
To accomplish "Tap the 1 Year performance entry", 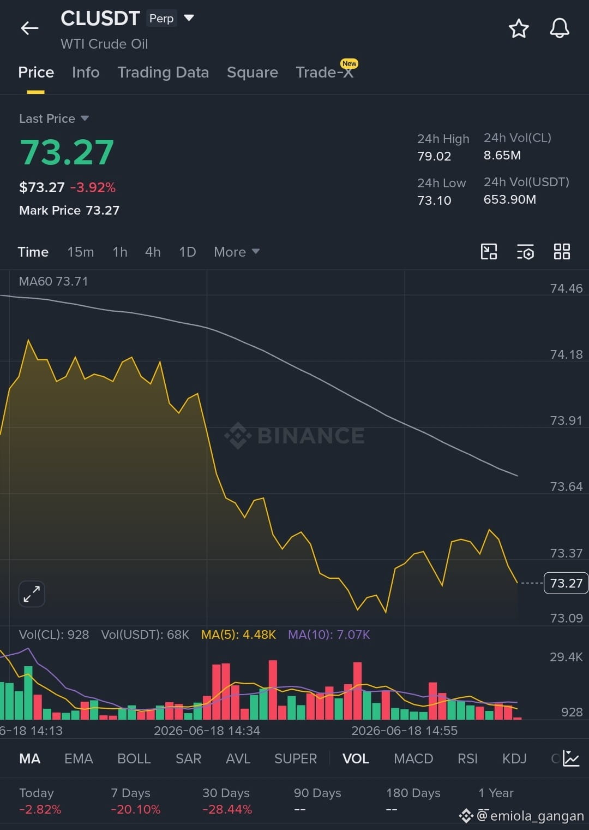I will 496,801.
